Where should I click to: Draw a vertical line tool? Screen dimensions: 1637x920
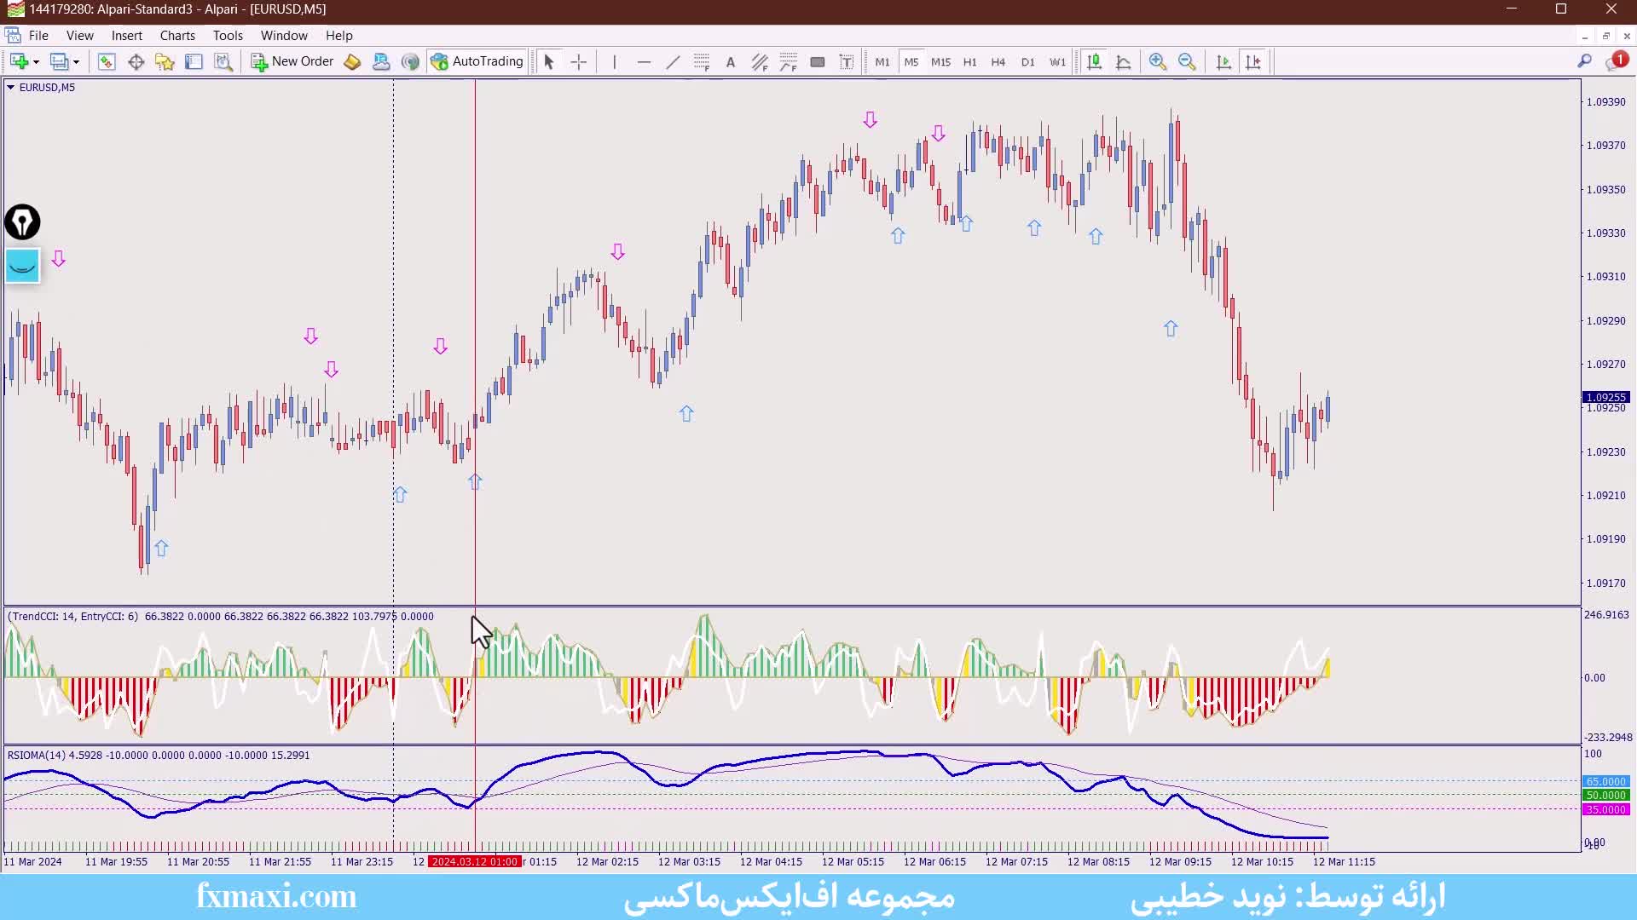pos(614,61)
